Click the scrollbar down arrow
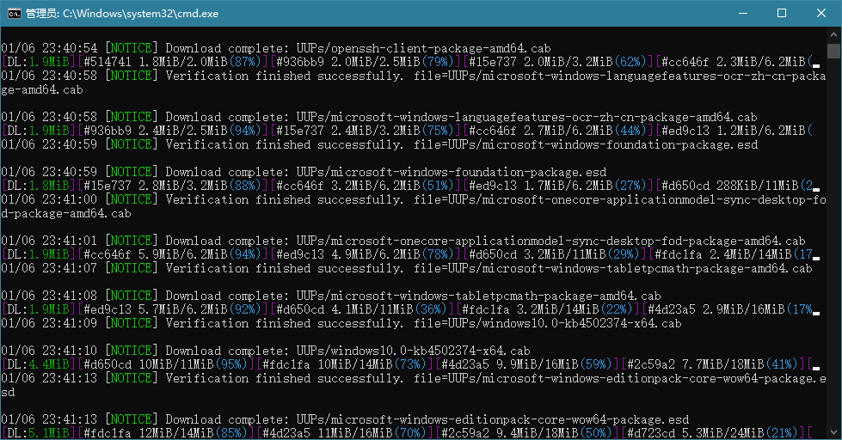This screenshot has height=440, width=842. (x=833, y=432)
